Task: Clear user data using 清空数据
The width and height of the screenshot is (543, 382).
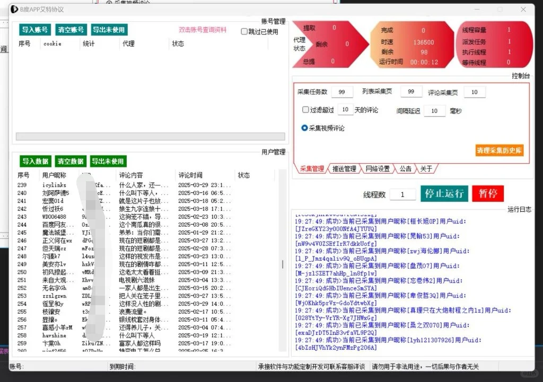Action: [71, 161]
